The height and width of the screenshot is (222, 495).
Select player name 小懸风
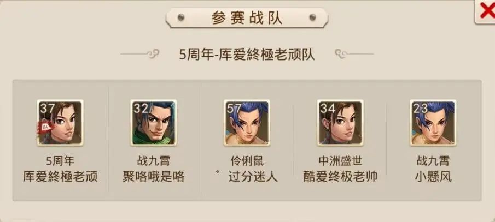point(433,177)
